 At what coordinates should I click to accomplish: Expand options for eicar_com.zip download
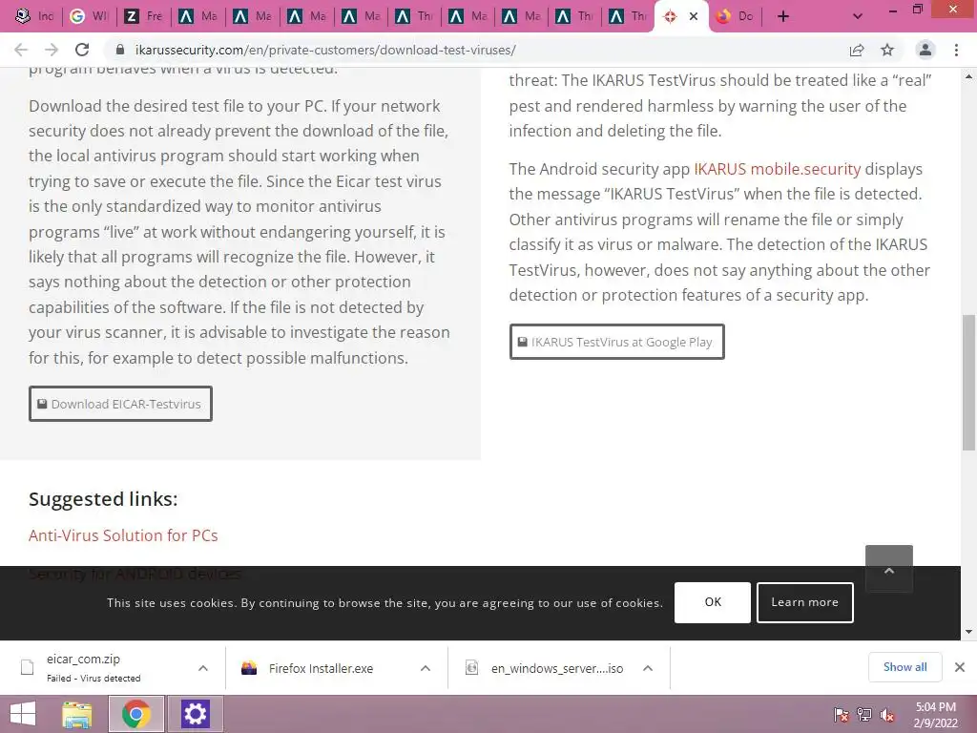(203, 668)
